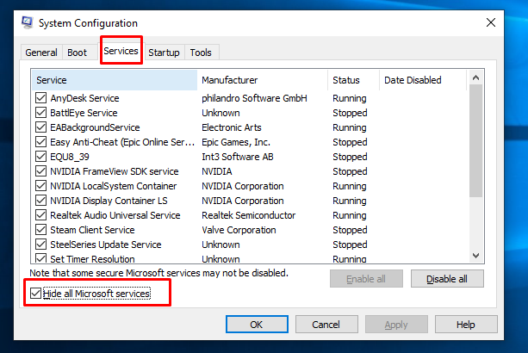Sort by the Service column header
Screen dimensions: 528x353
(x=115, y=80)
